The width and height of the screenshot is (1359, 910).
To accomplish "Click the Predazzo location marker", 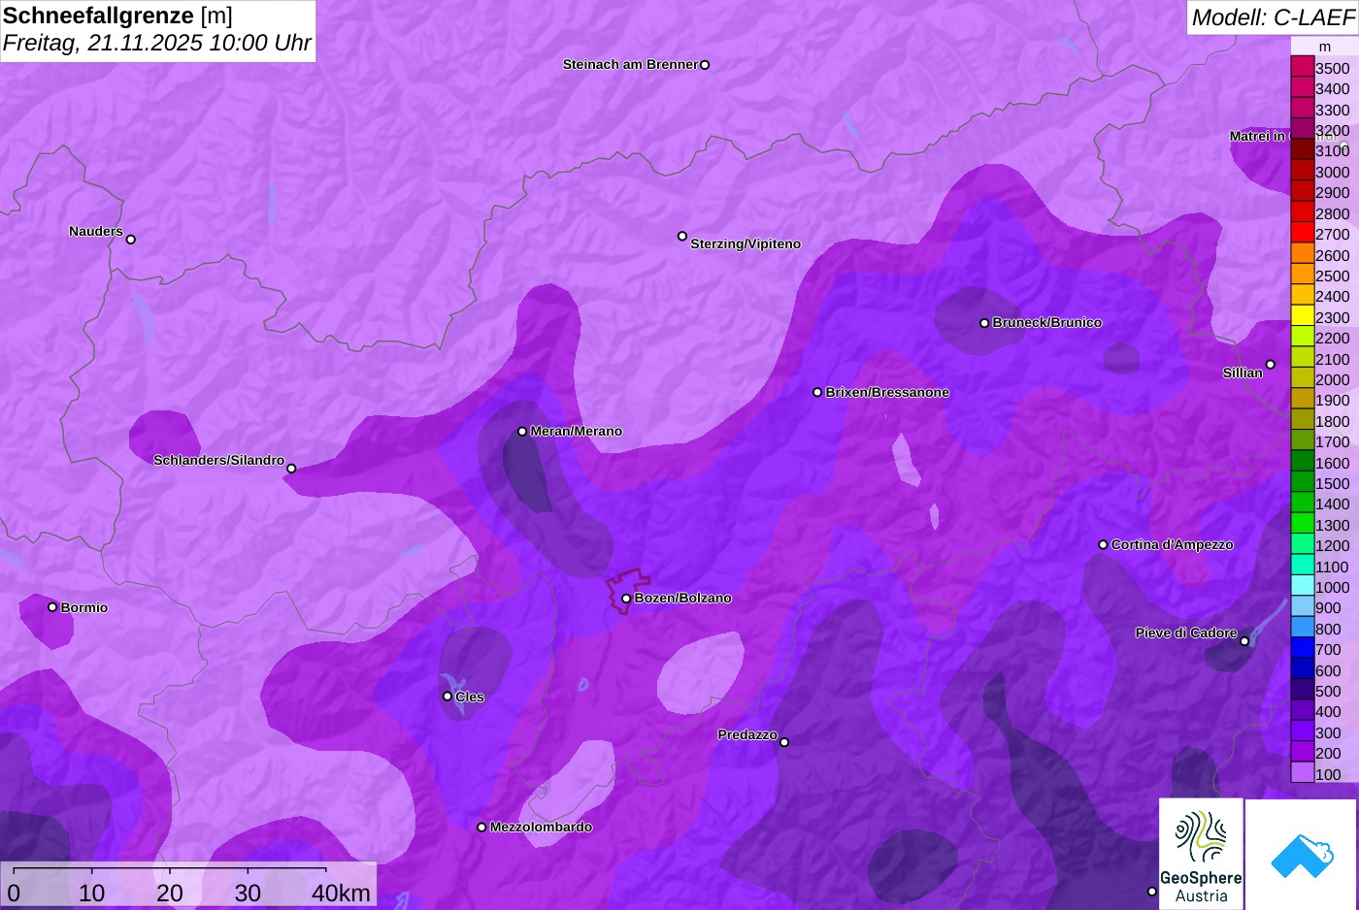I will [x=784, y=742].
